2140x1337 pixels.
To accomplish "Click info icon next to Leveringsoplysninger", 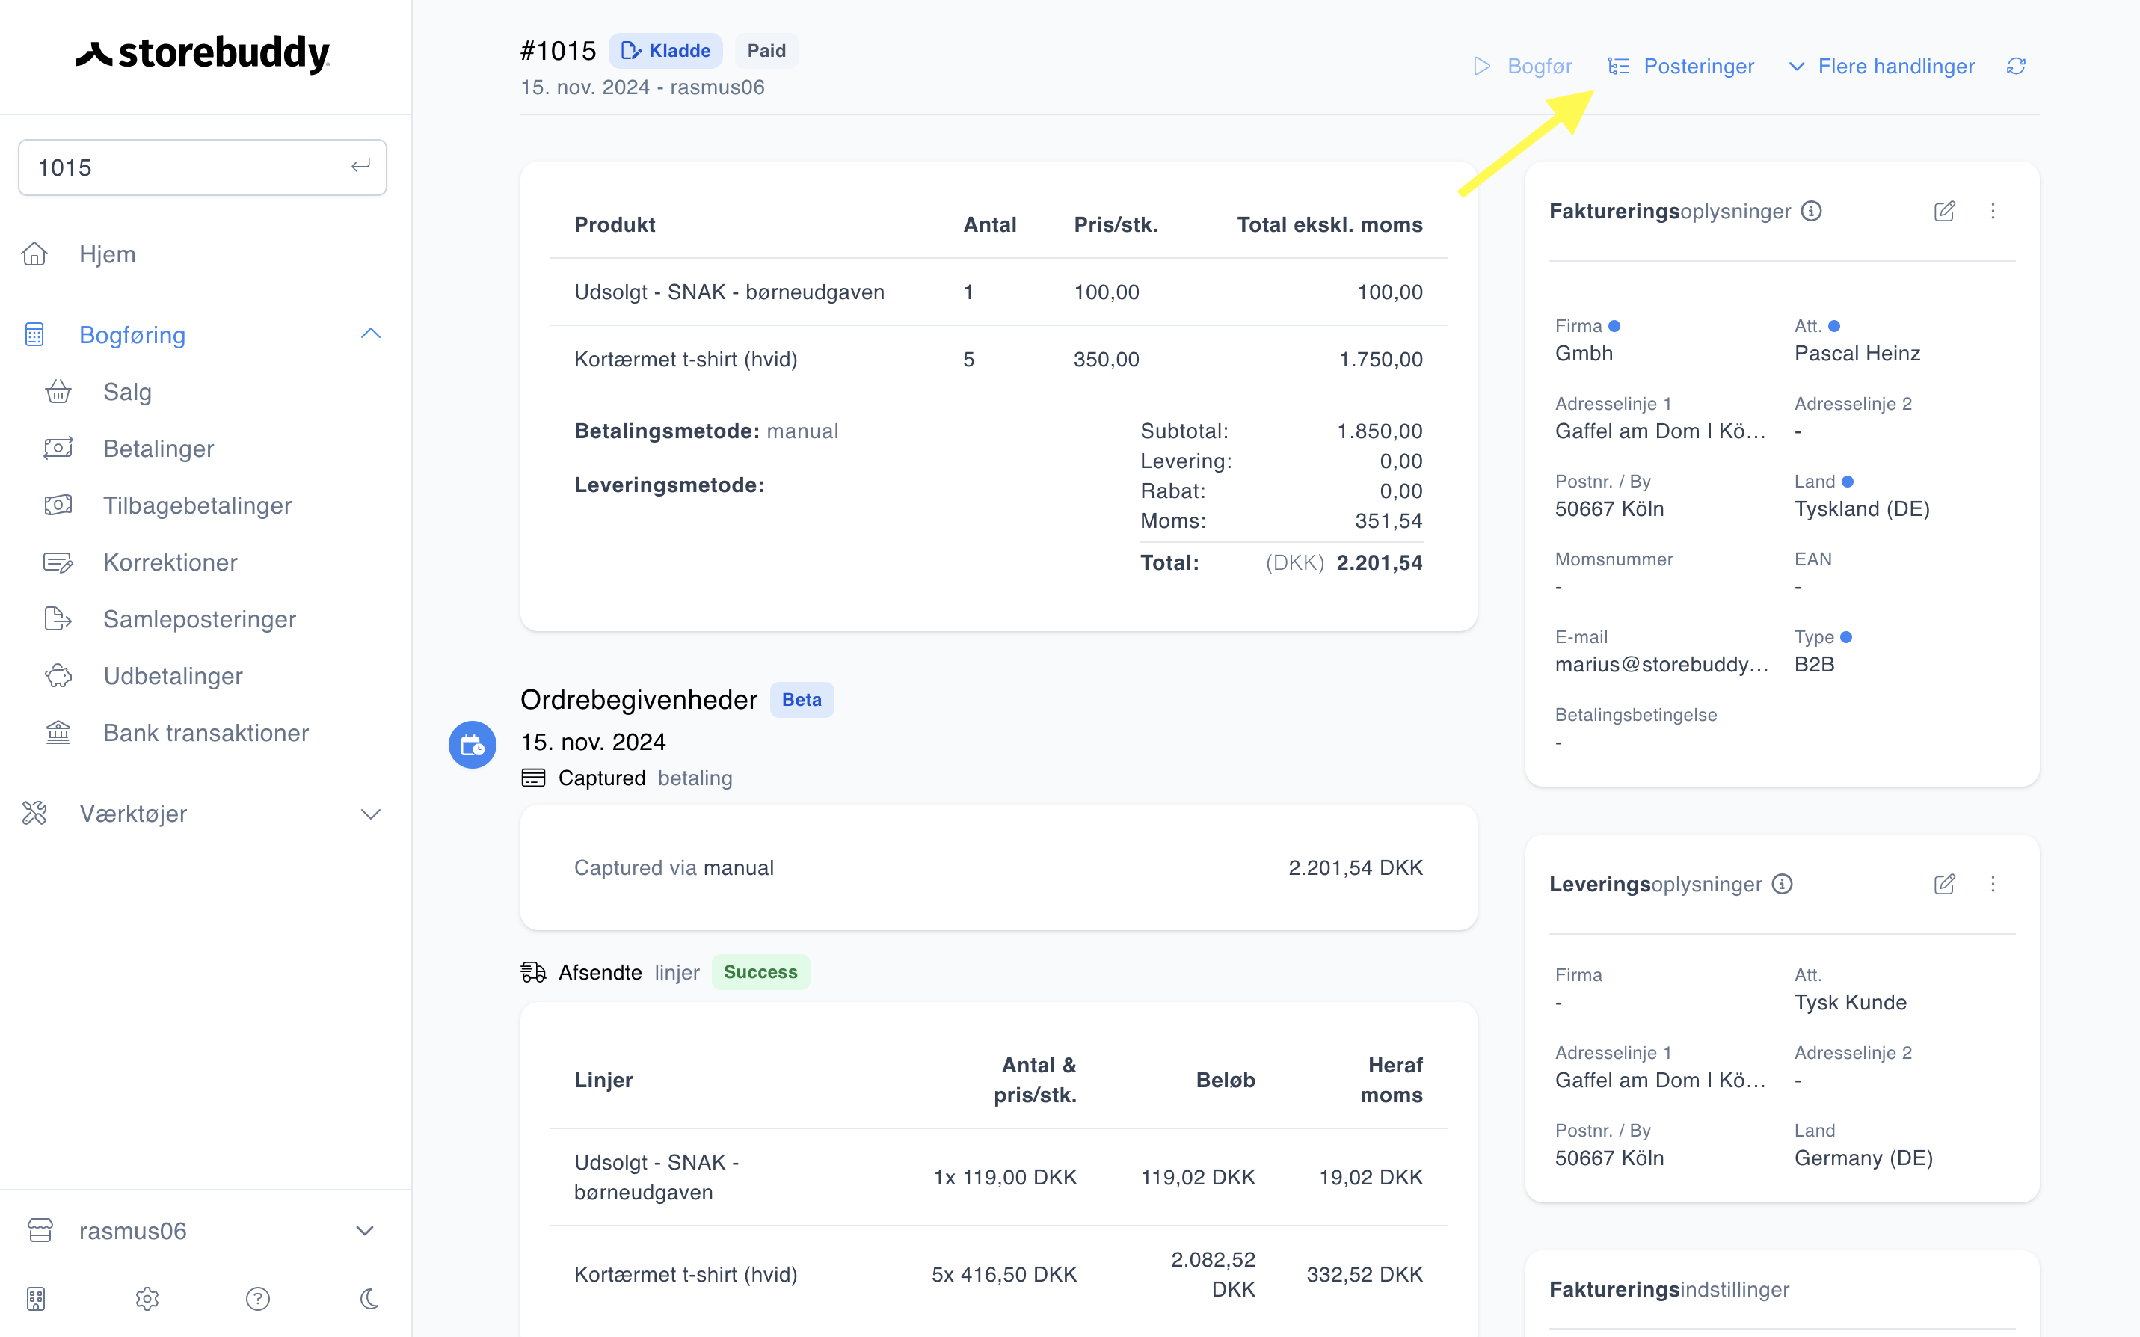I will pos(1783,885).
